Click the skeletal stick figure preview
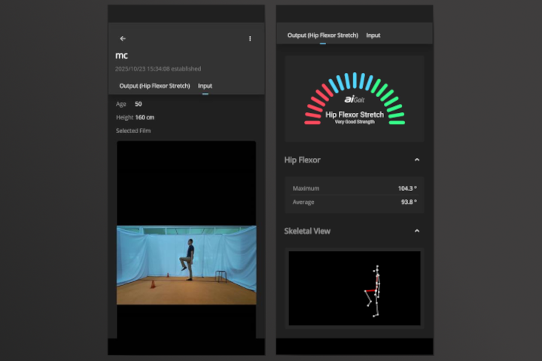The width and height of the screenshot is (542, 361). 374,290
